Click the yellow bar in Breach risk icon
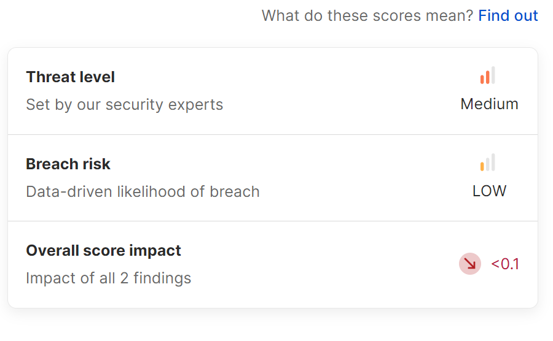The height and width of the screenshot is (341, 553). pos(482,166)
